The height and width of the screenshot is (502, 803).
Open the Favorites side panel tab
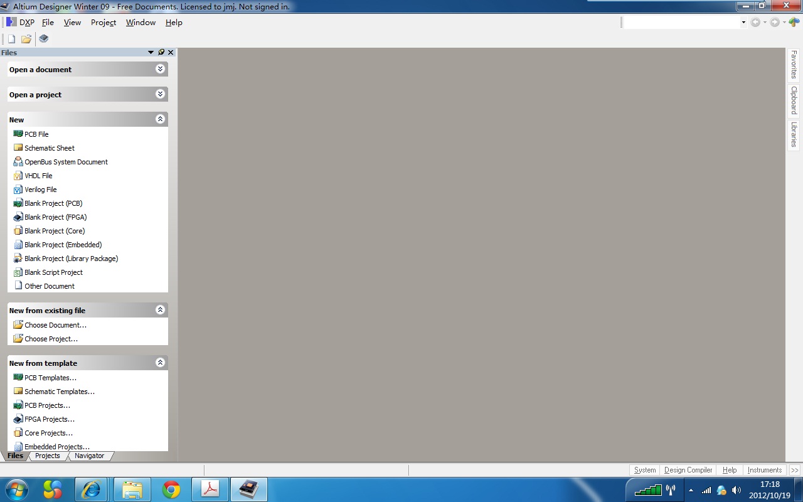(794, 65)
